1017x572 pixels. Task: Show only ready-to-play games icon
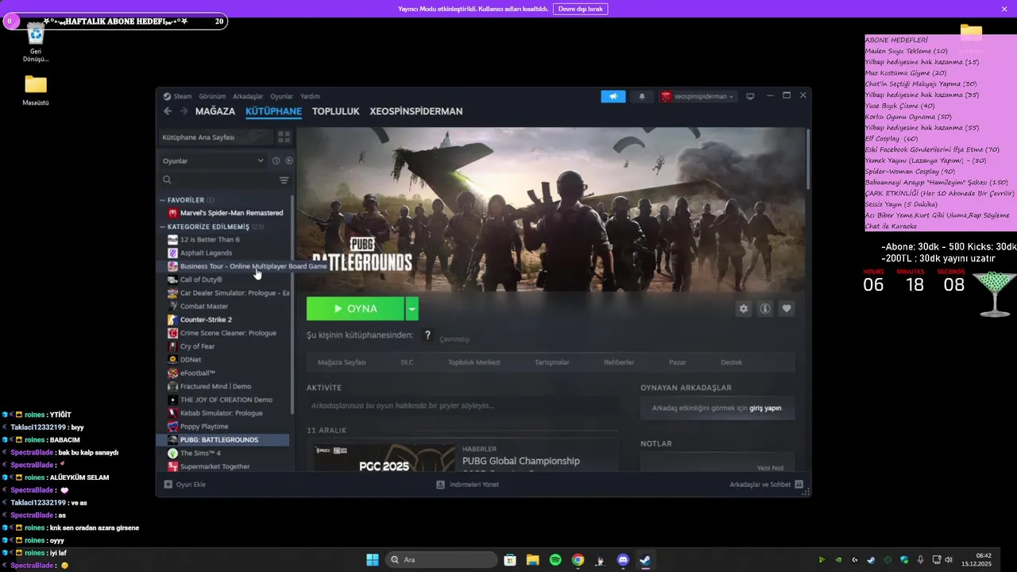(x=289, y=160)
